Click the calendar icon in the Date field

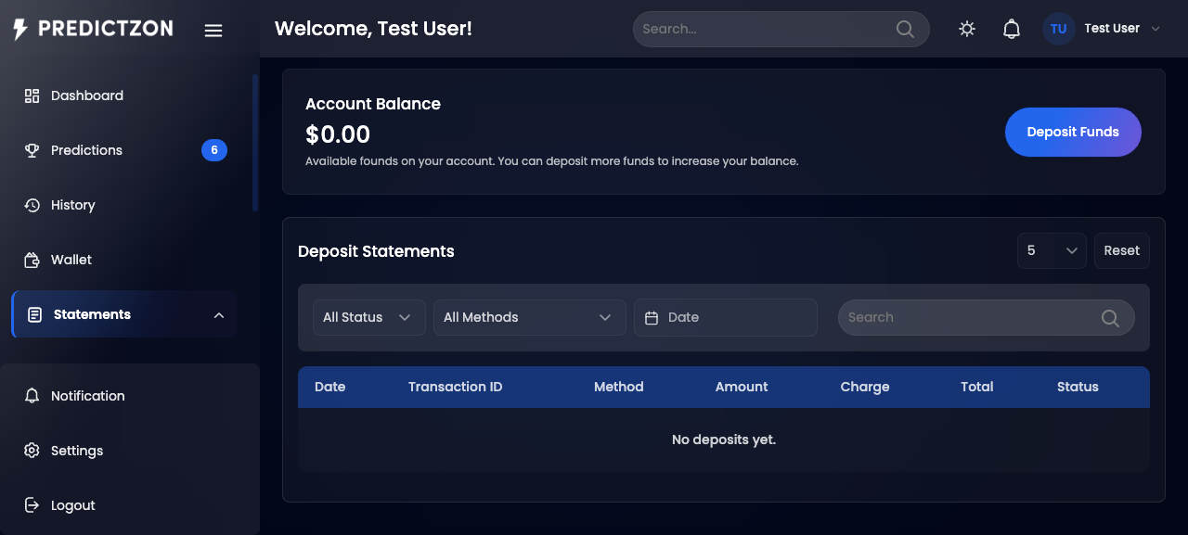point(652,317)
